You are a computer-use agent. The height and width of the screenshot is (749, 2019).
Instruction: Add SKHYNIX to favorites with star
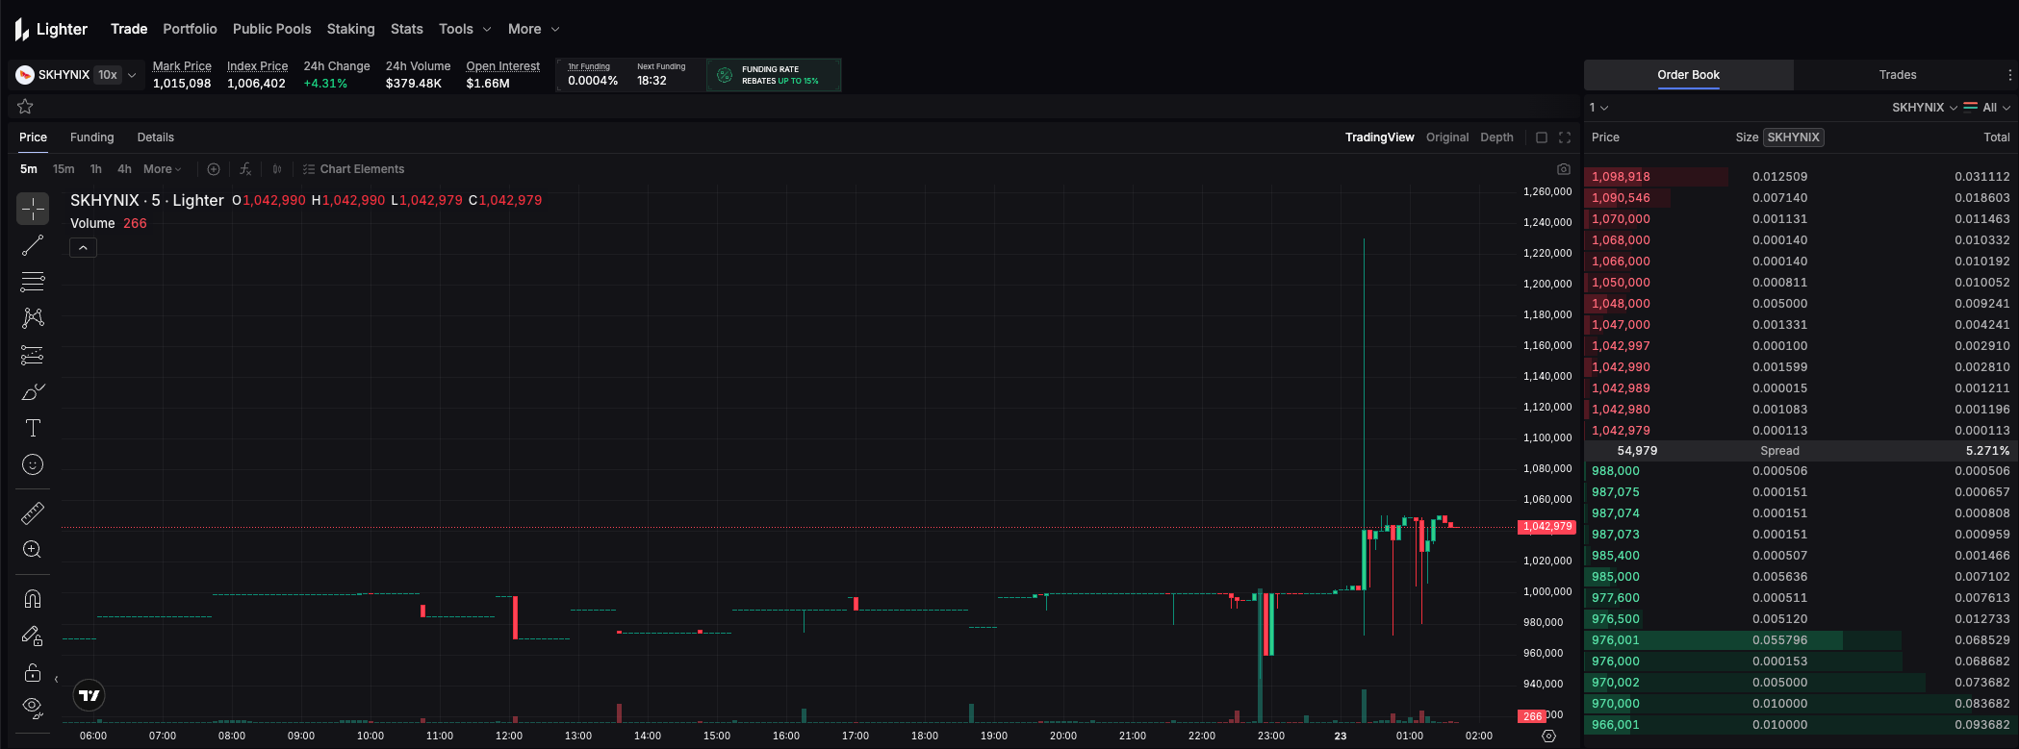point(26,107)
